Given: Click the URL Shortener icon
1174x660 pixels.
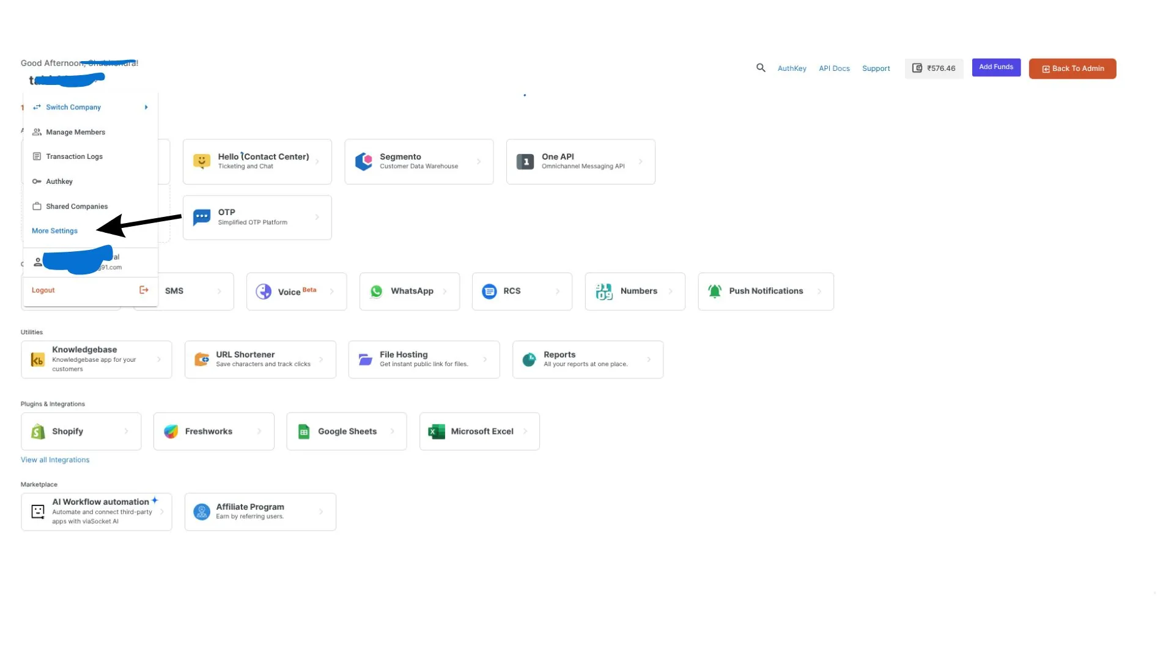Looking at the screenshot, I should [x=202, y=359].
